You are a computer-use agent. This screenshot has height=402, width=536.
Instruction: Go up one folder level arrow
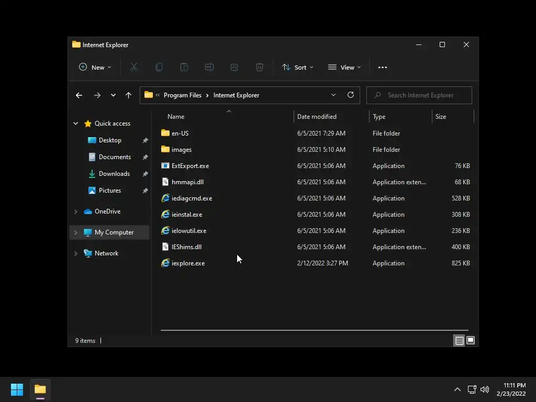(x=129, y=95)
